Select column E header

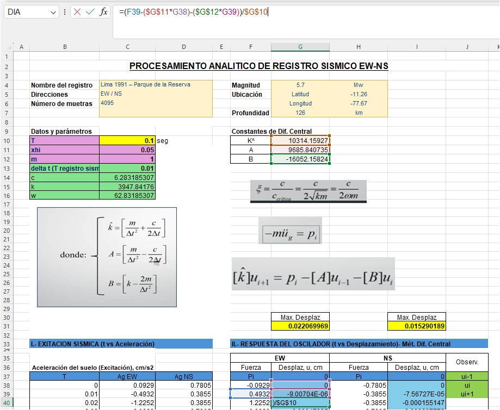(221, 47)
